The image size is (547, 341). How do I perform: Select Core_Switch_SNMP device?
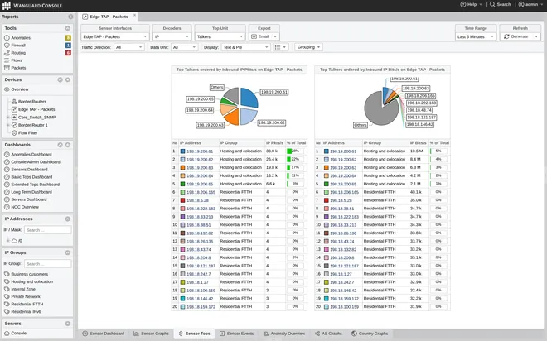(x=37, y=117)
